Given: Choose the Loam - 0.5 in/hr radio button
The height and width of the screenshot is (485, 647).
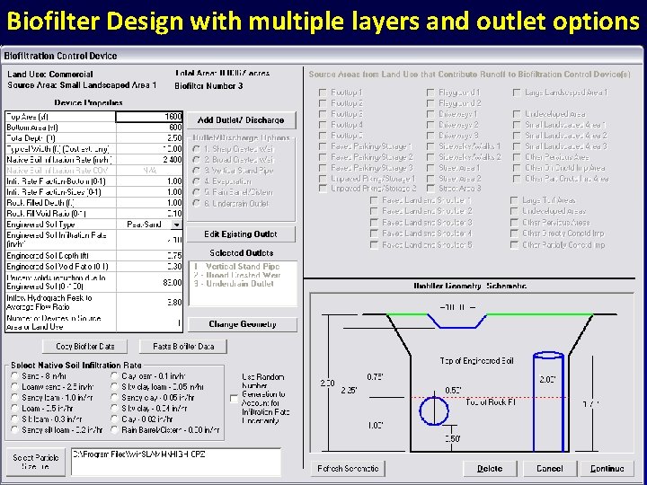Looking at the screenshot, I should 15,409.
